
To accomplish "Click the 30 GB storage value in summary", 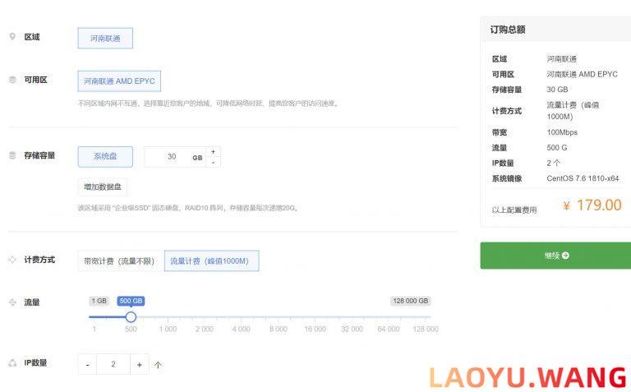I will [x=557, y=90].
